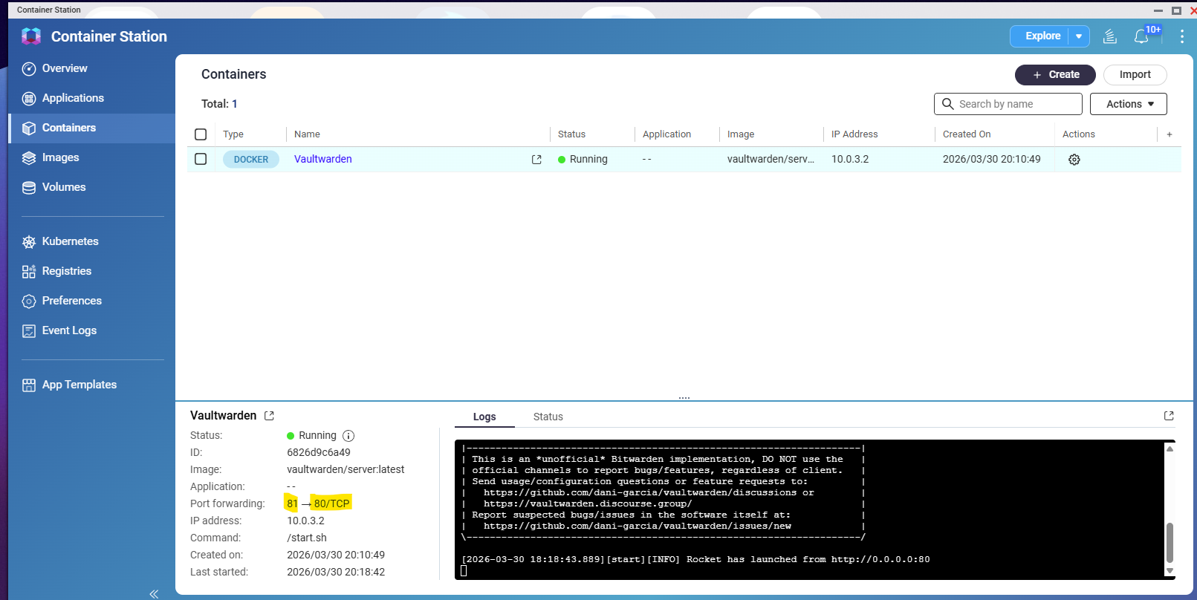Click the DOCKER type badge
The image size is (1197, 600).
point(251,160)
